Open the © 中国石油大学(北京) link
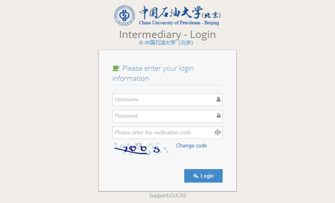Image resolution: width=335 pixels, height=203 pixels. pyautogui.click(x=166, y=43)
